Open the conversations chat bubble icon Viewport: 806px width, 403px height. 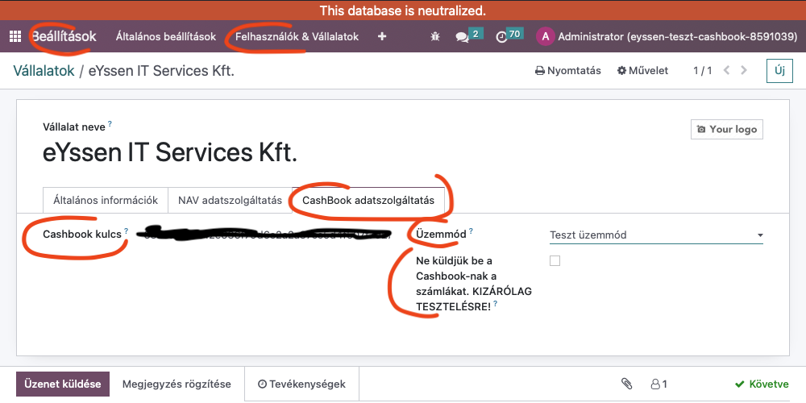[462, 37]
